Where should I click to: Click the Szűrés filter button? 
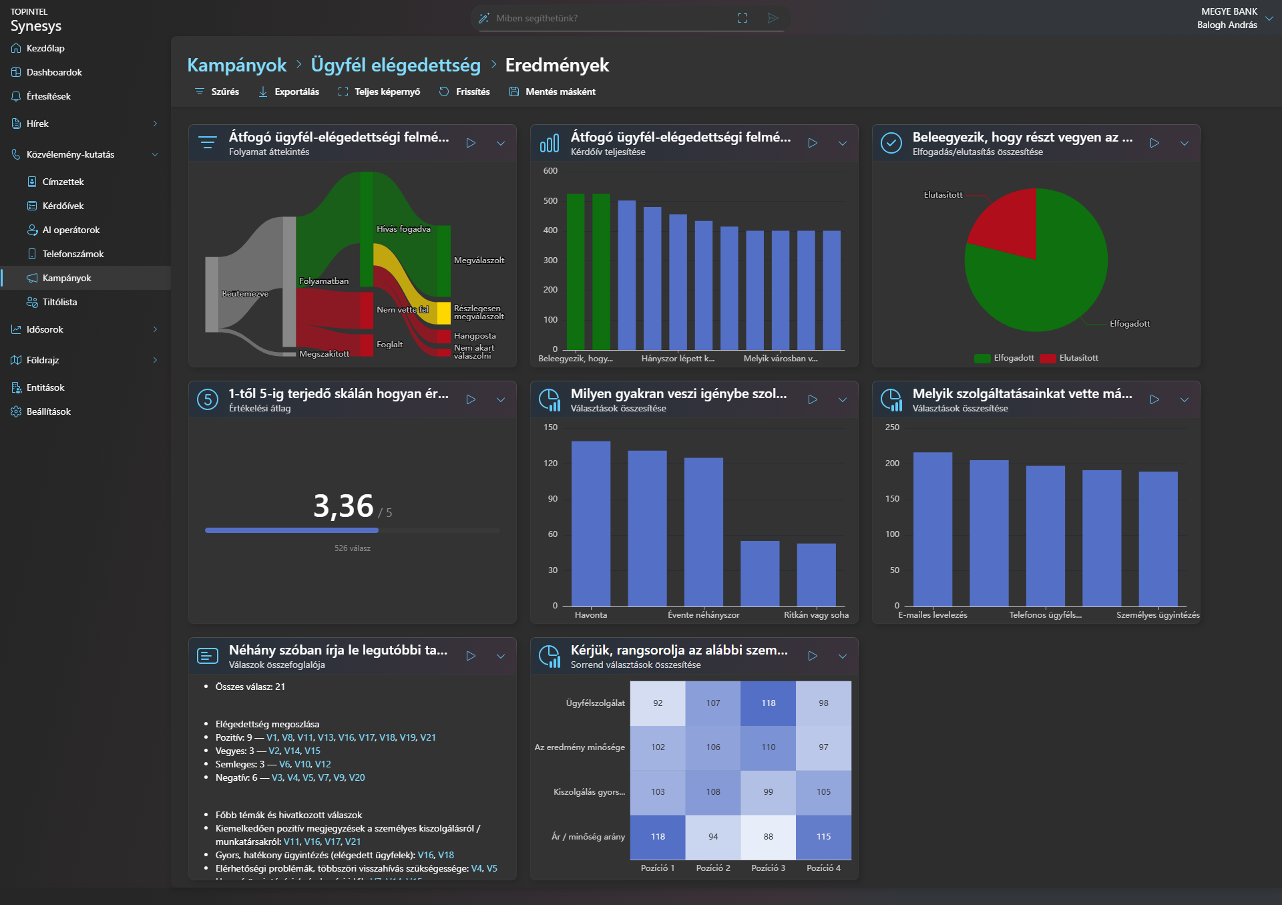tap(216, 92)
